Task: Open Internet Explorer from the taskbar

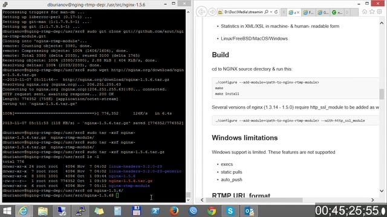Action: [24, 211]
